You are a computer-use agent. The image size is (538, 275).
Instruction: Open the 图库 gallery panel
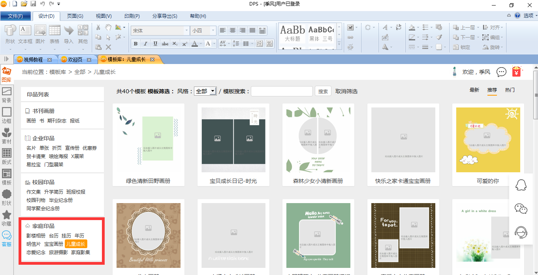click(x=6, y=74)
